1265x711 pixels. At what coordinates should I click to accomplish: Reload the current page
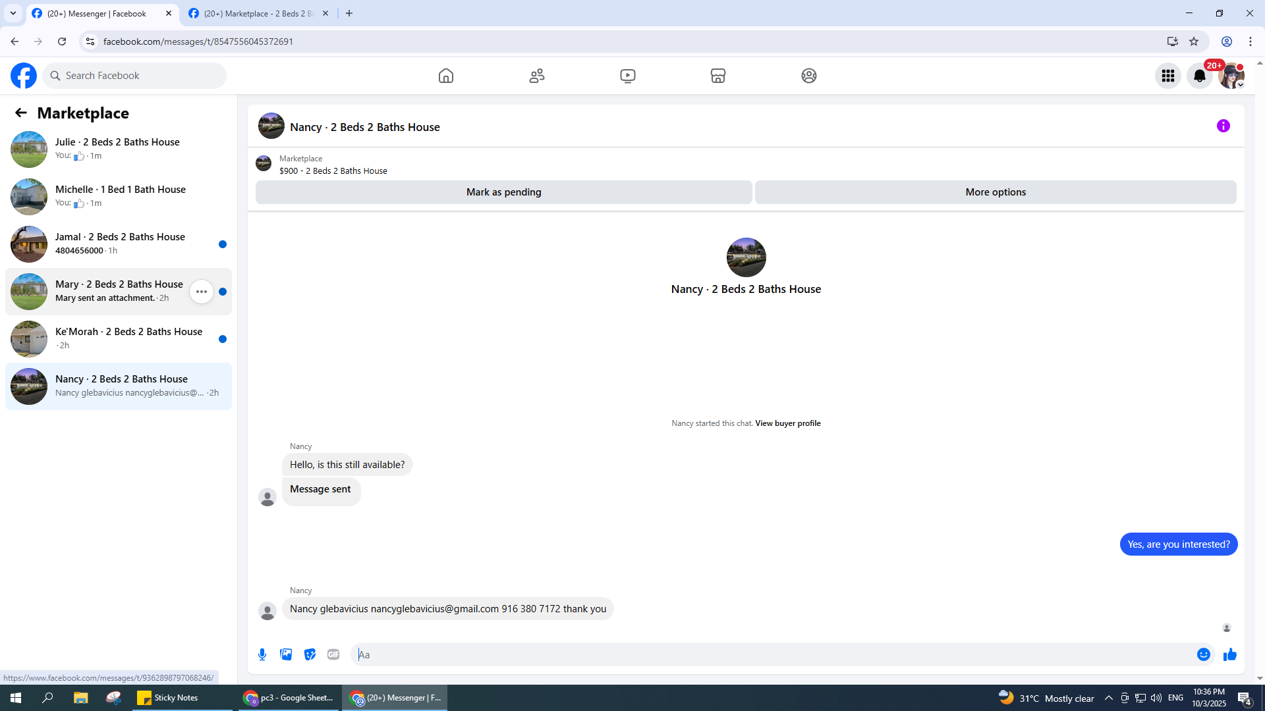click(62, 41)
